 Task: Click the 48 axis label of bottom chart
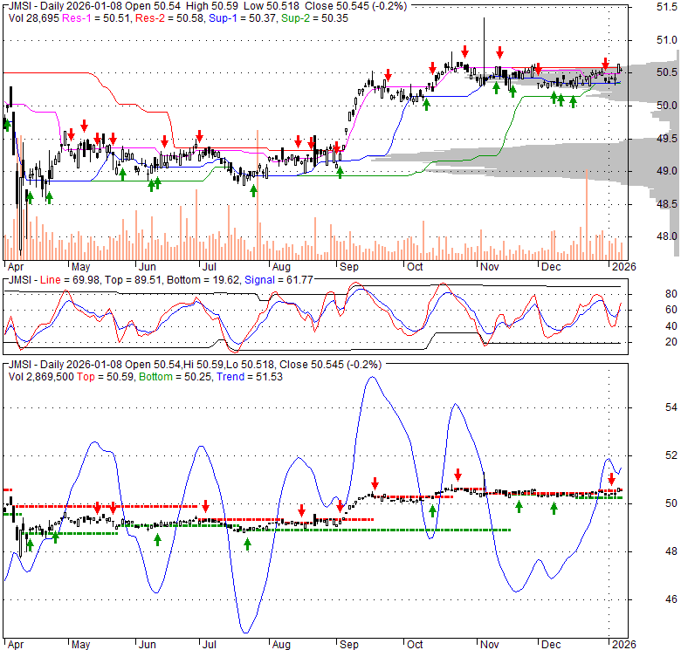671,551
